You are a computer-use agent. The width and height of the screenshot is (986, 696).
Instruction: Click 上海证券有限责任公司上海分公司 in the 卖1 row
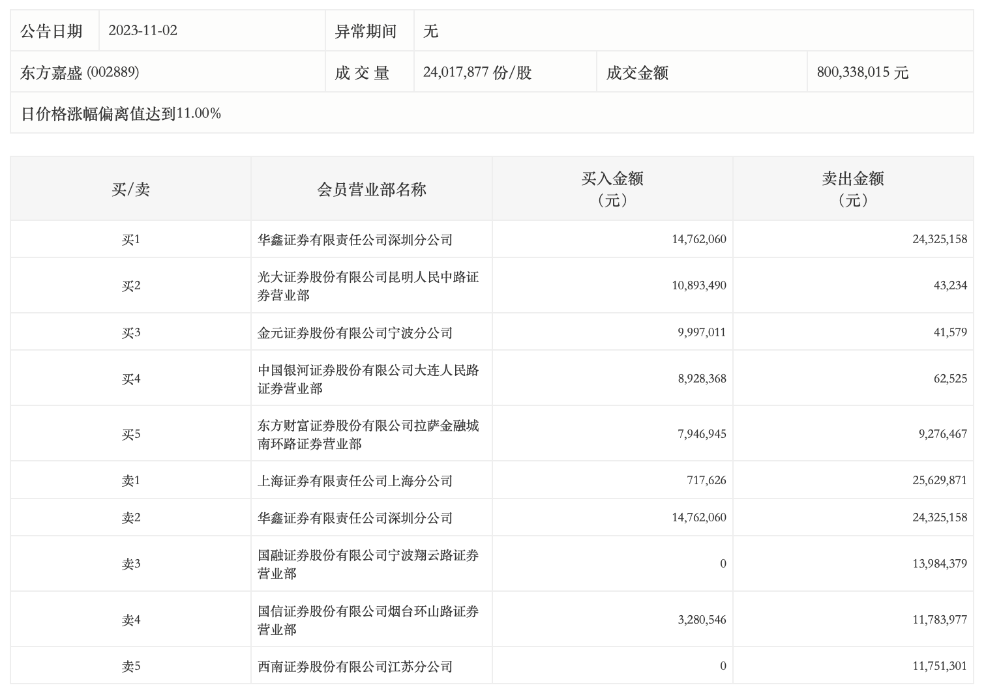click(x=355, y=481)
